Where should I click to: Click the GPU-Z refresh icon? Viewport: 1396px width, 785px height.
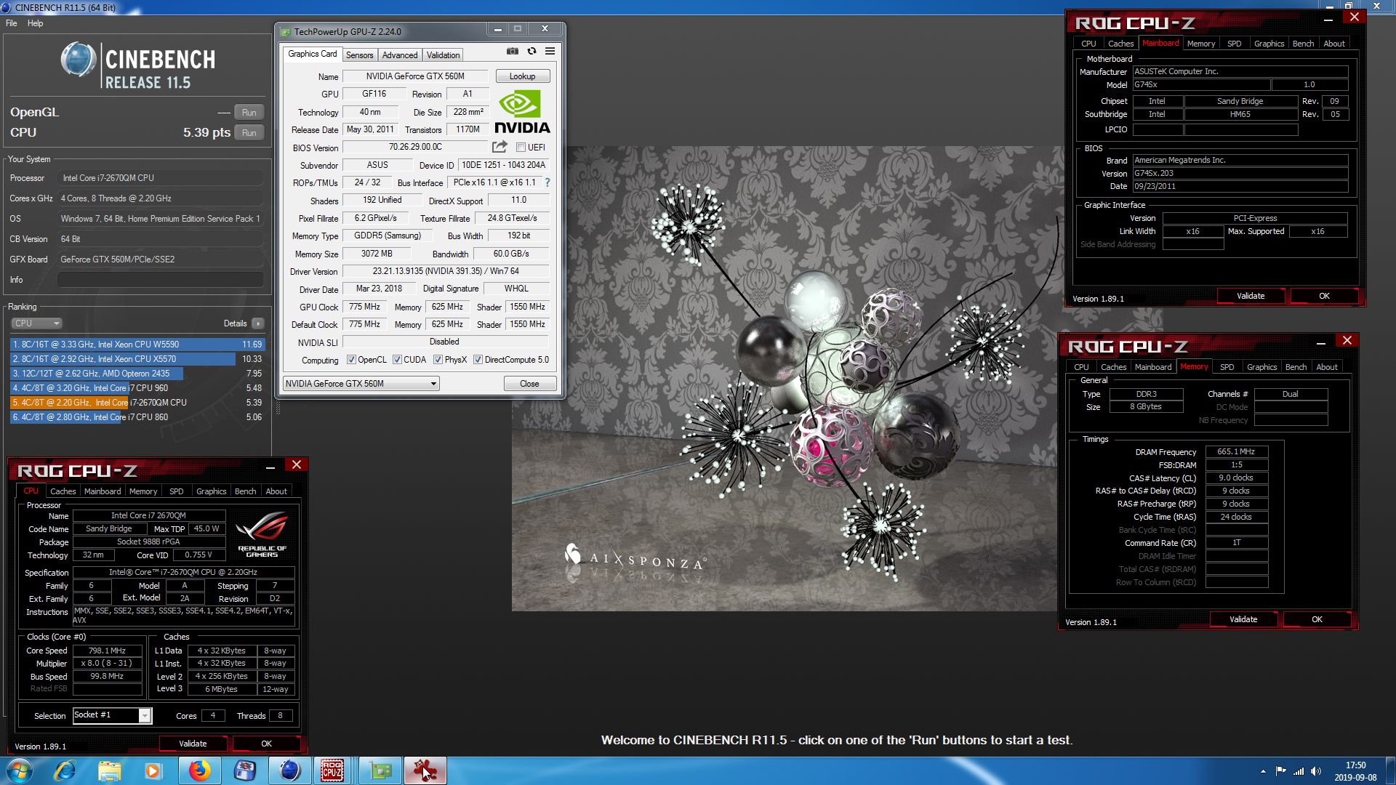pos(531,52)
